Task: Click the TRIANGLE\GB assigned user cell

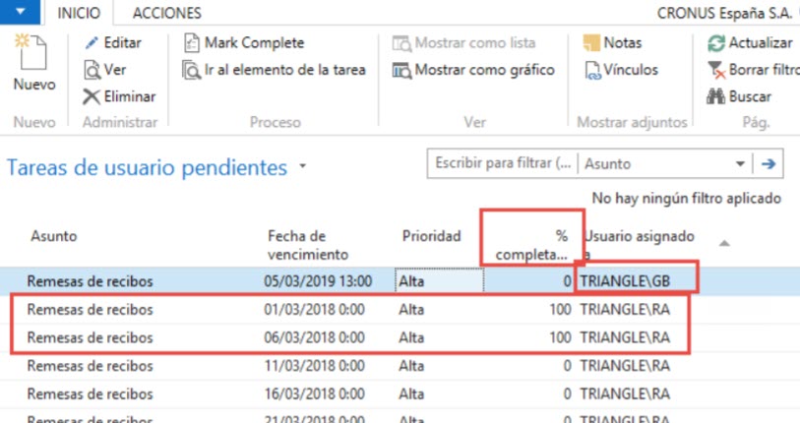Action: (625, 281)
